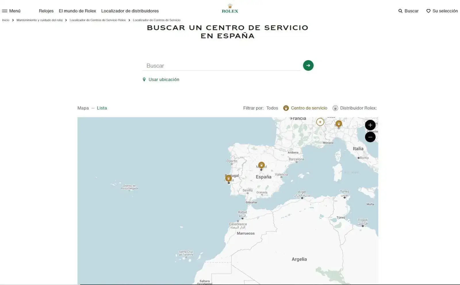Click Andorra on the map

click(293, 152)
